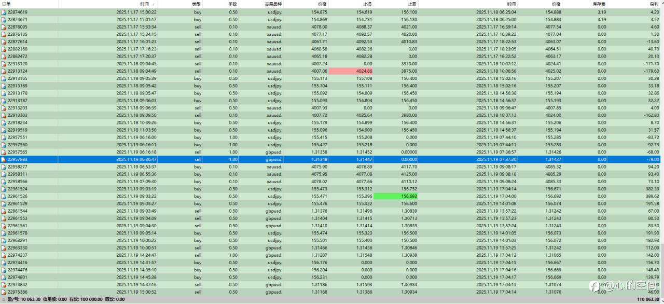Screen dimensions: 664x304
Task: Click the order icon beside 22961544
Action: 4,211
